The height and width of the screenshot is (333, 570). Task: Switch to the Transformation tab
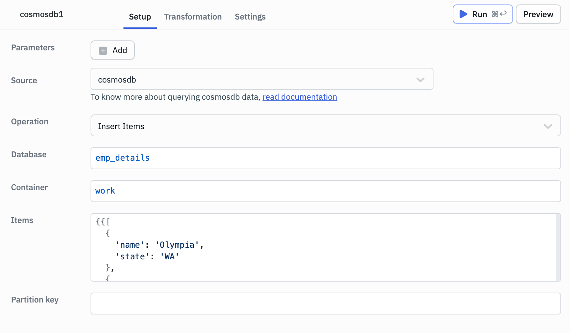[x=193, y=17]
